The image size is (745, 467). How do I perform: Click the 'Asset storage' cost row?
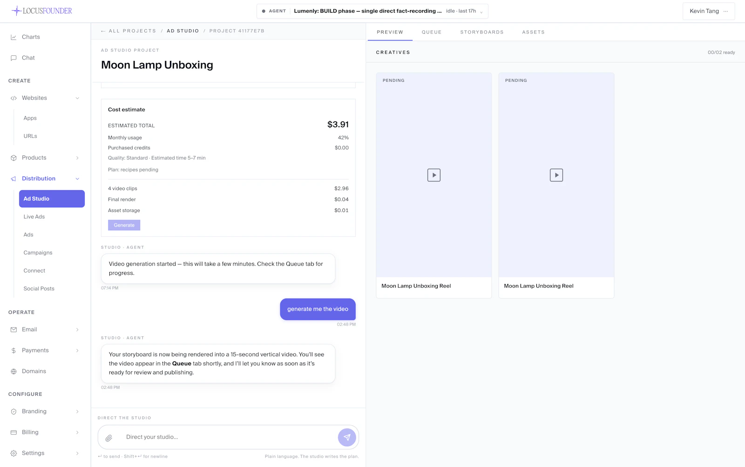[228, 211]
